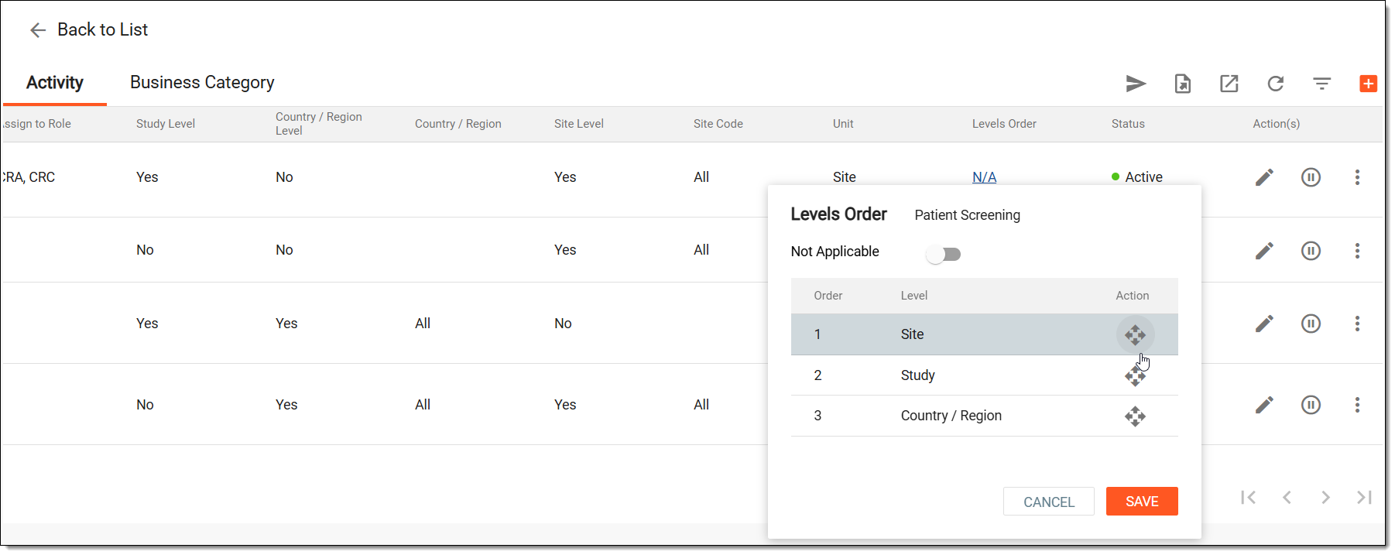Click the move handle for Study level
Image resolution: width=1395 pixels, height=555 pixels.
[1135, 375]
